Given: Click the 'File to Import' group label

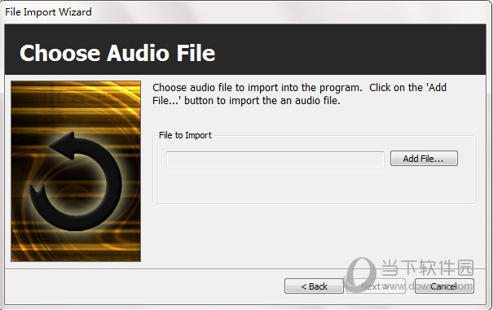Looking at the screenshot, I should click(x=185, y=135).
